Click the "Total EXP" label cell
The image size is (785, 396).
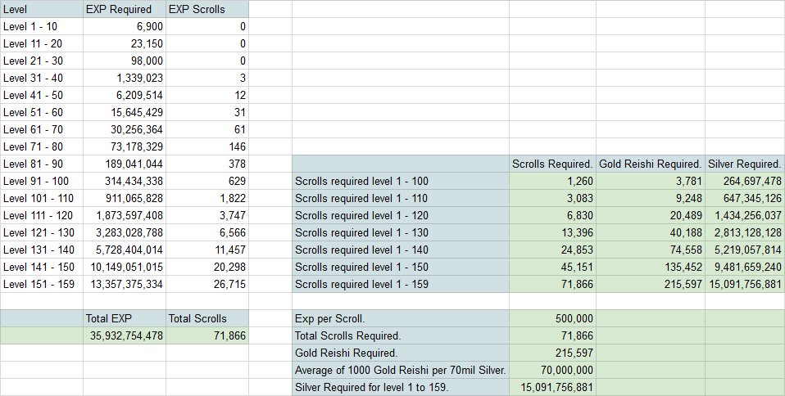tap(124, 318)
